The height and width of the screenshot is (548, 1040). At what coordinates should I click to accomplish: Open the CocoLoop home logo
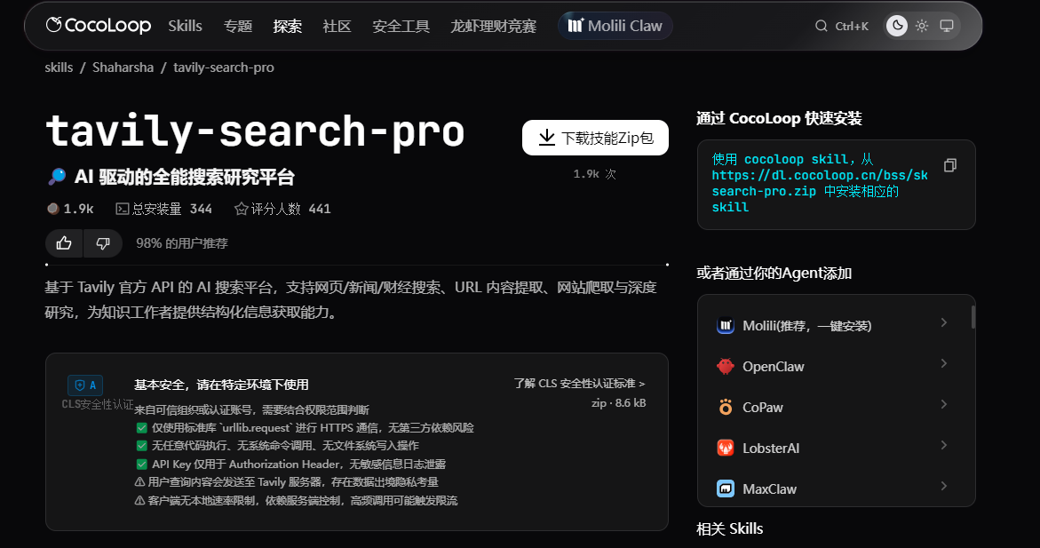(x=99, y=25)
